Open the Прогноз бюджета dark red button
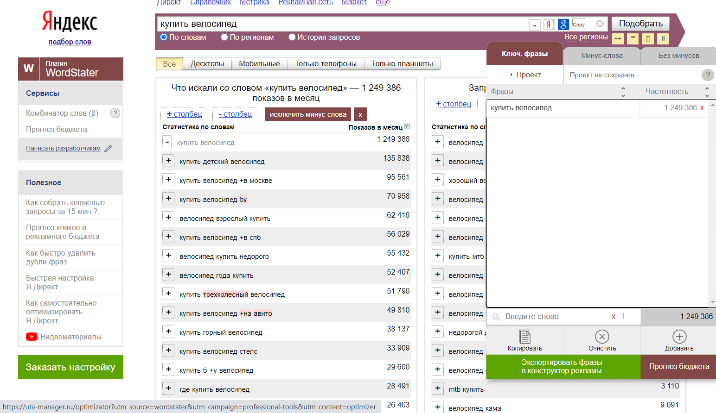 coord(679,367)
